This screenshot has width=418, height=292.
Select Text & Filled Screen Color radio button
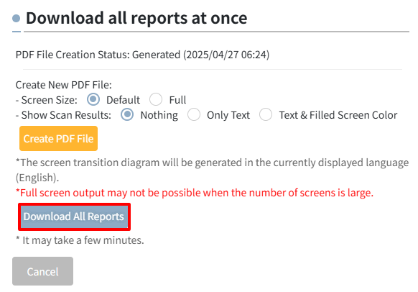coord(266,115)
